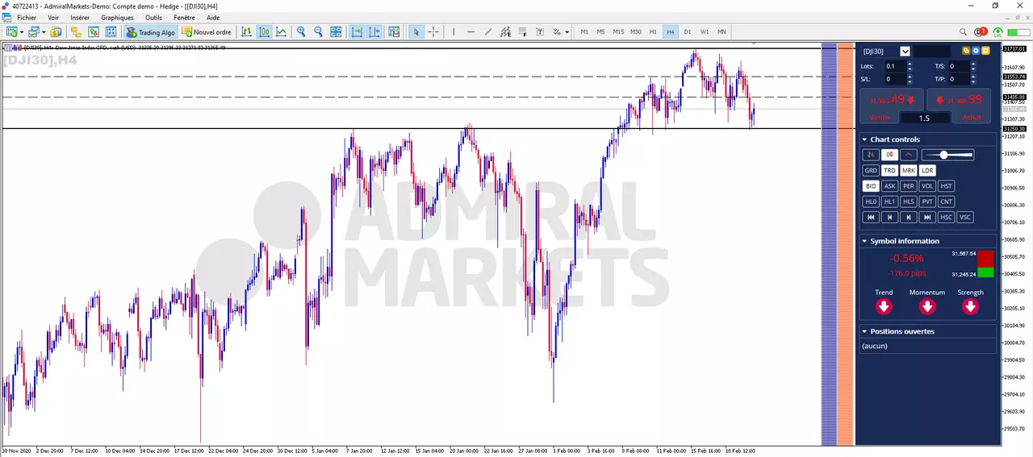Viewport: 1033px width, 457px height.
Task: Open the Fenêtre menu
Action: (x=184, y=17)
